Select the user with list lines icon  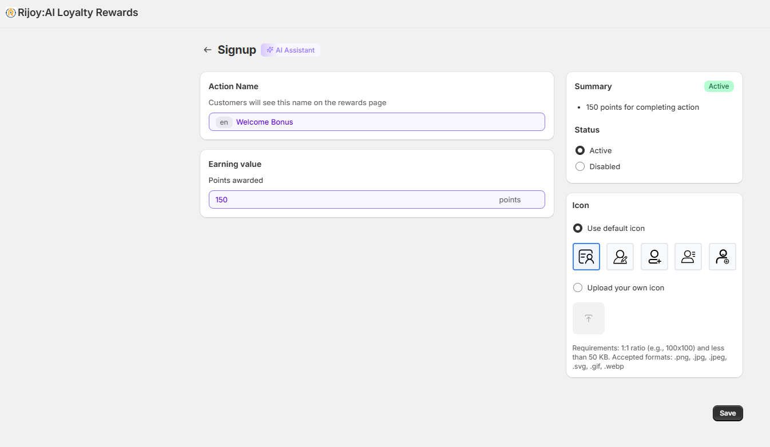click(688, 257)
